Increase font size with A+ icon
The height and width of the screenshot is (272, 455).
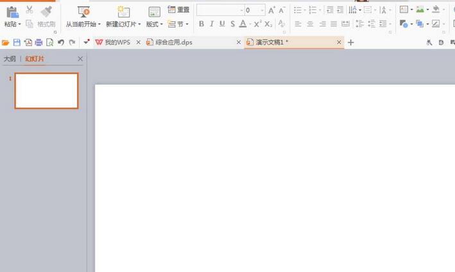271,10
